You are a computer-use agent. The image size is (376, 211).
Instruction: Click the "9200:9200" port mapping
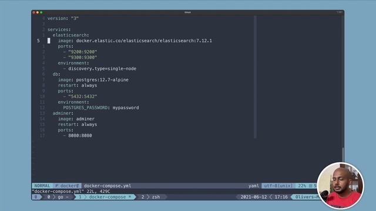click(82, 52)
